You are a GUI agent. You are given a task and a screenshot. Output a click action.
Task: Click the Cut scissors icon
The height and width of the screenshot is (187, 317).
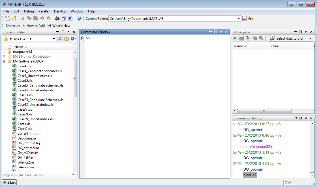point(22,19)
